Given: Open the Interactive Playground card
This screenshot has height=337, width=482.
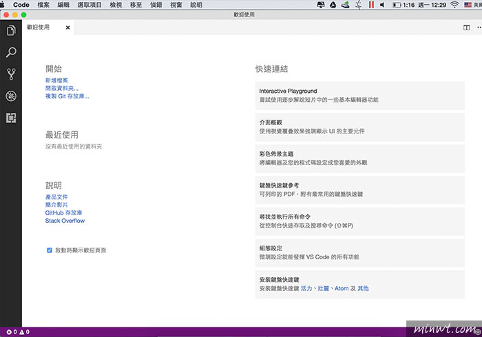Looking at the screenshot, I should pyautogui.click(x=360, y=96).
